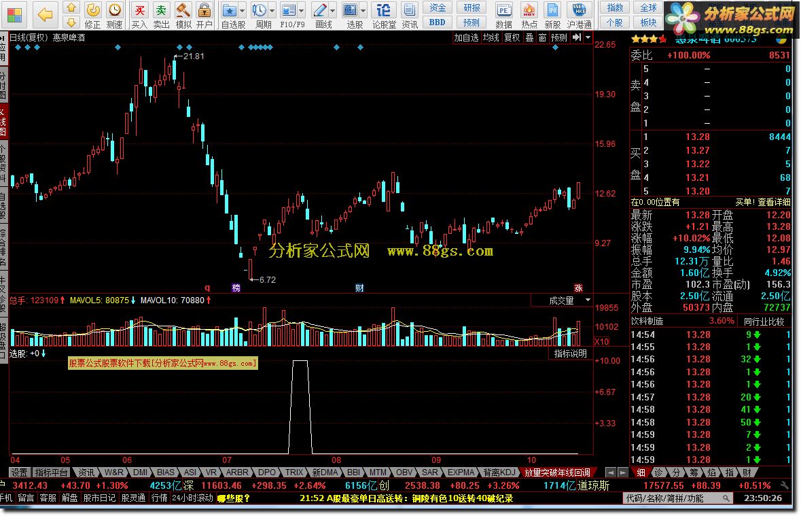Click the 买入 buy icon
This screenshot has height=516, width=801.
click(x=139, y=15)
